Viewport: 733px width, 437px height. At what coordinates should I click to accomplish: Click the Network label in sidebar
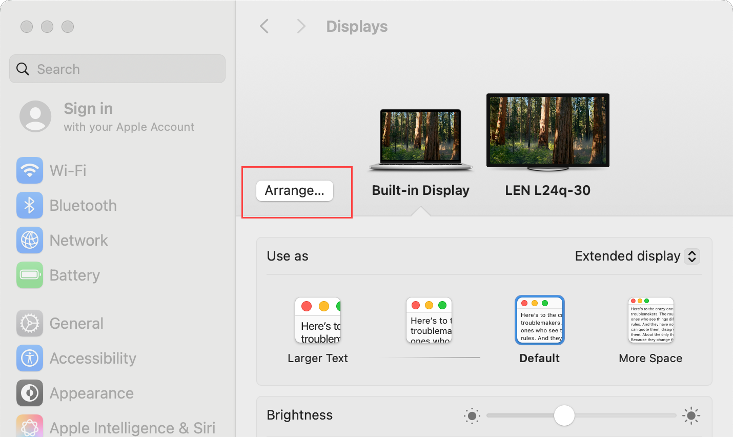79,240
